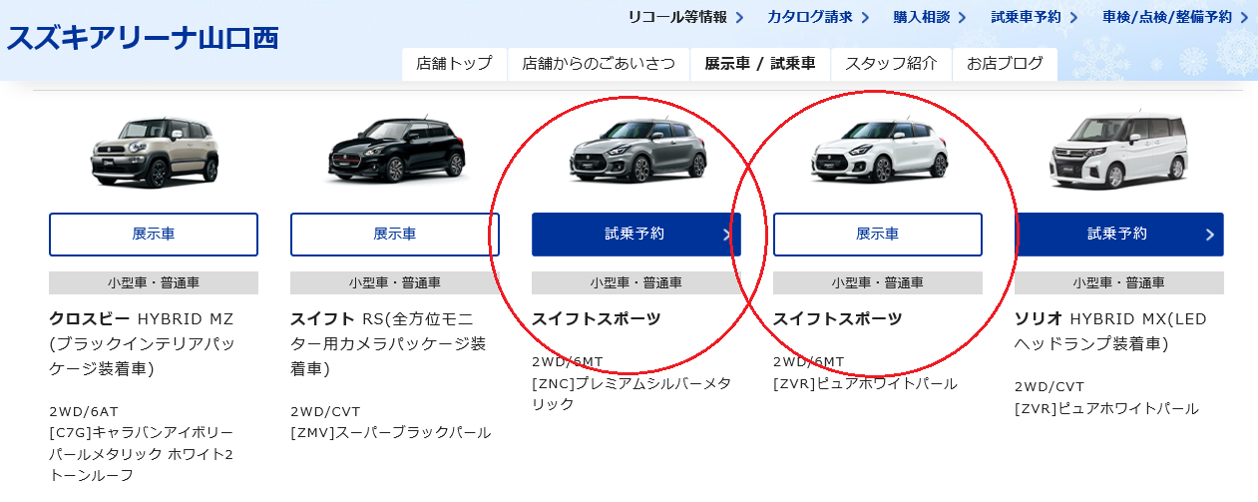Image resolution: width=1258 pixels, height=502 pixels.
Task: Click the ソリオ car thumbnail
Action: 1119,151
